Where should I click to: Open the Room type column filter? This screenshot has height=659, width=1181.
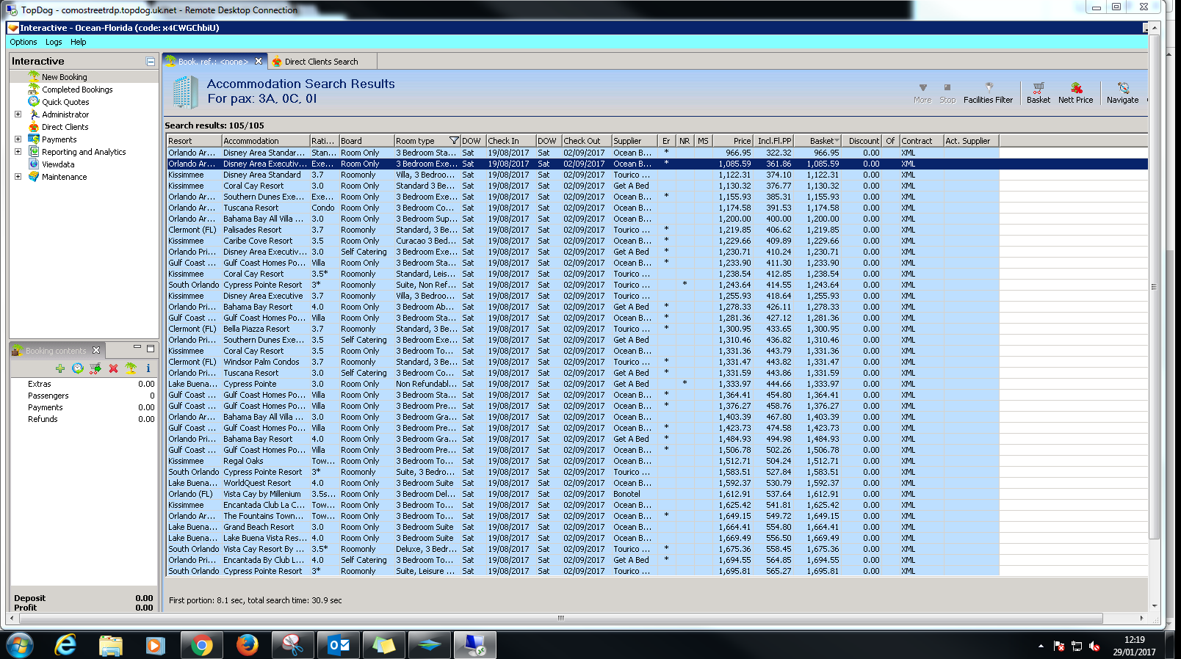(x=454, y=141)
